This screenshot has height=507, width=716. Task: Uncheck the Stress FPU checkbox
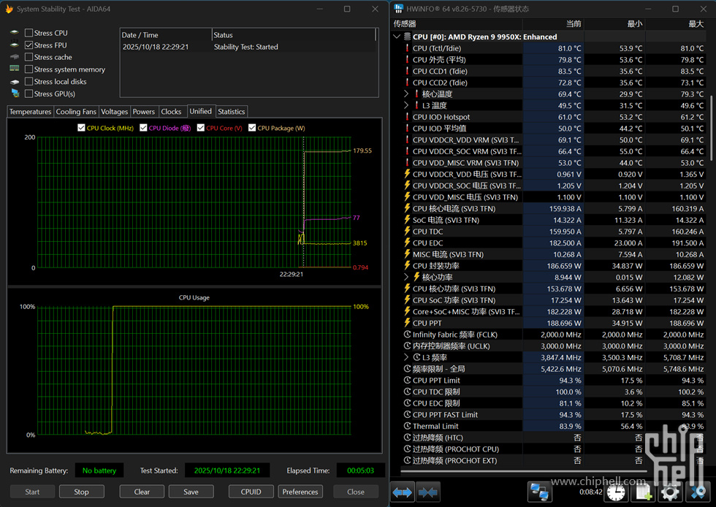click(28, 45)
